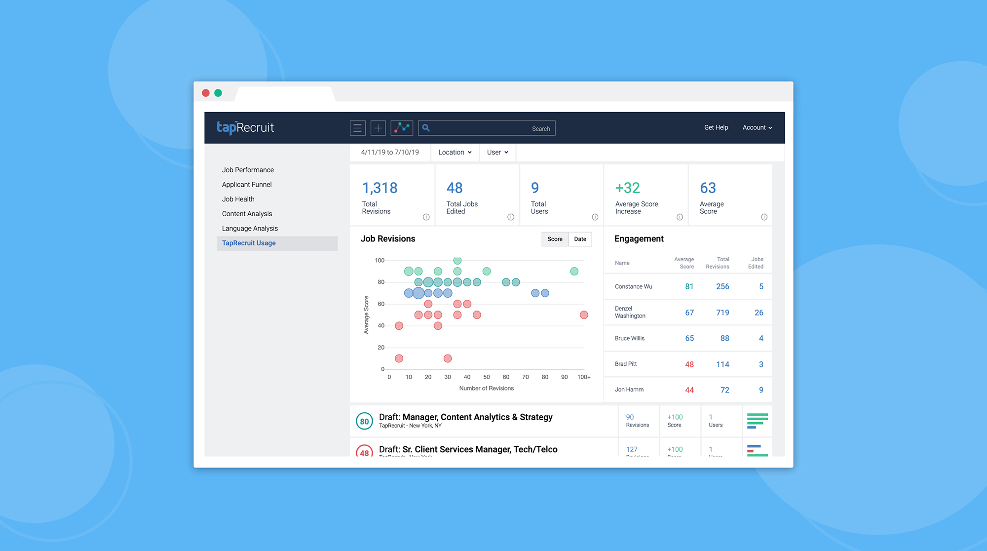Select Language Analysis in sidebar
The height and width of the screenshot is (551, 987).
coord(250,228)
